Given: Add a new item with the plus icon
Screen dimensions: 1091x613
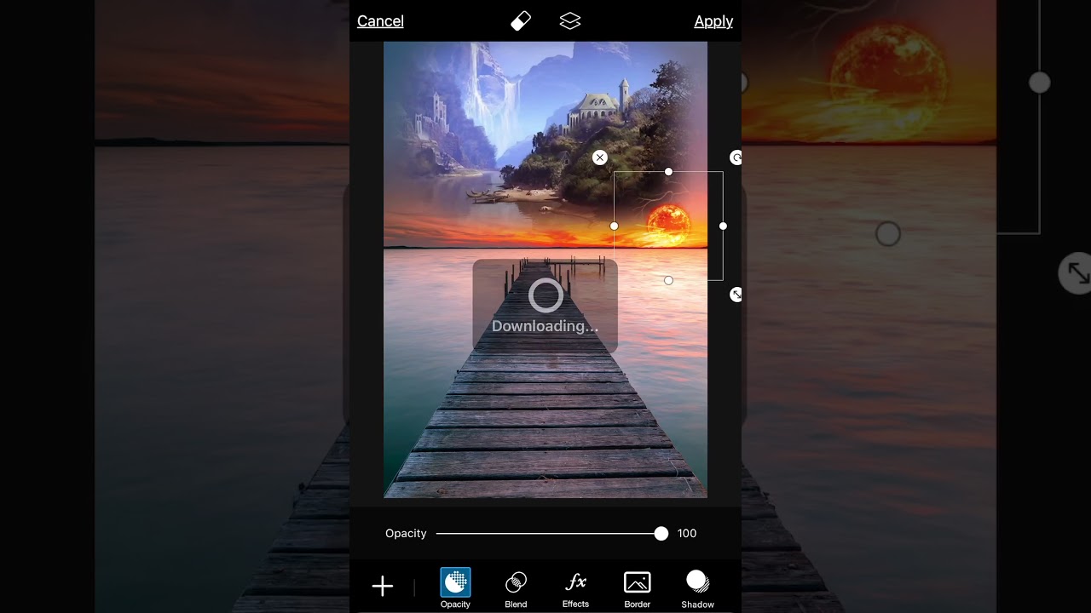Looking at the screenshot, I should click(x=383, y=586).
